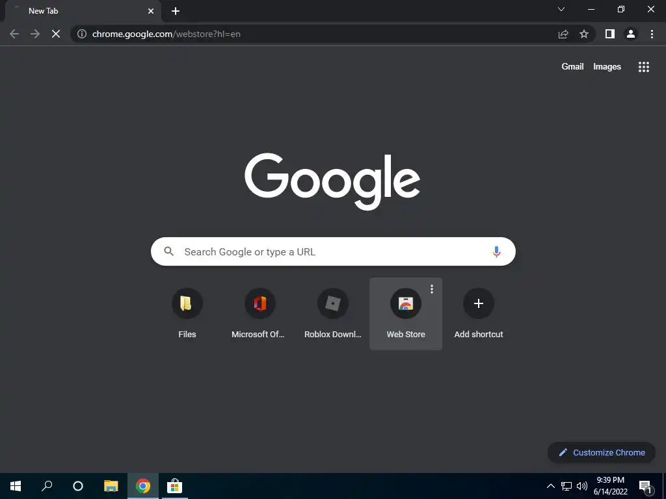This screenshot has width=666, height=499.
Task: Open the clock showing 9:39 PM
Action: click(x=610, y=486)
